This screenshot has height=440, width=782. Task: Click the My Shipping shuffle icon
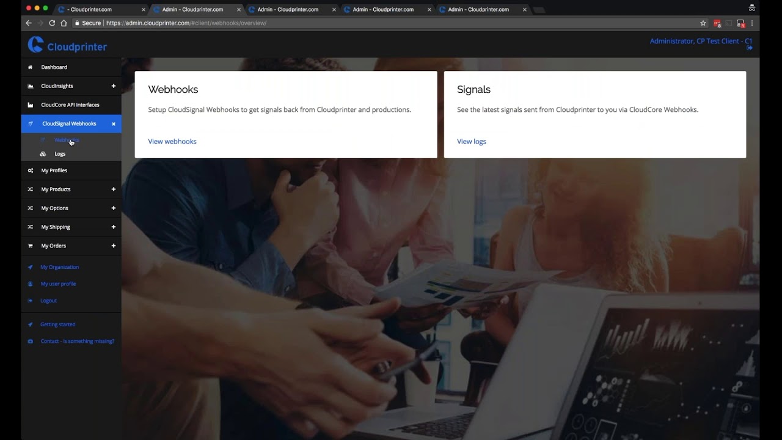pyautogui.click(x=31, y=227)
